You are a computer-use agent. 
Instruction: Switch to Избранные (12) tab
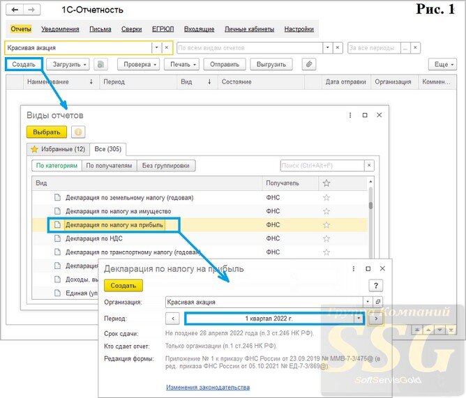(x=59, y=149)
